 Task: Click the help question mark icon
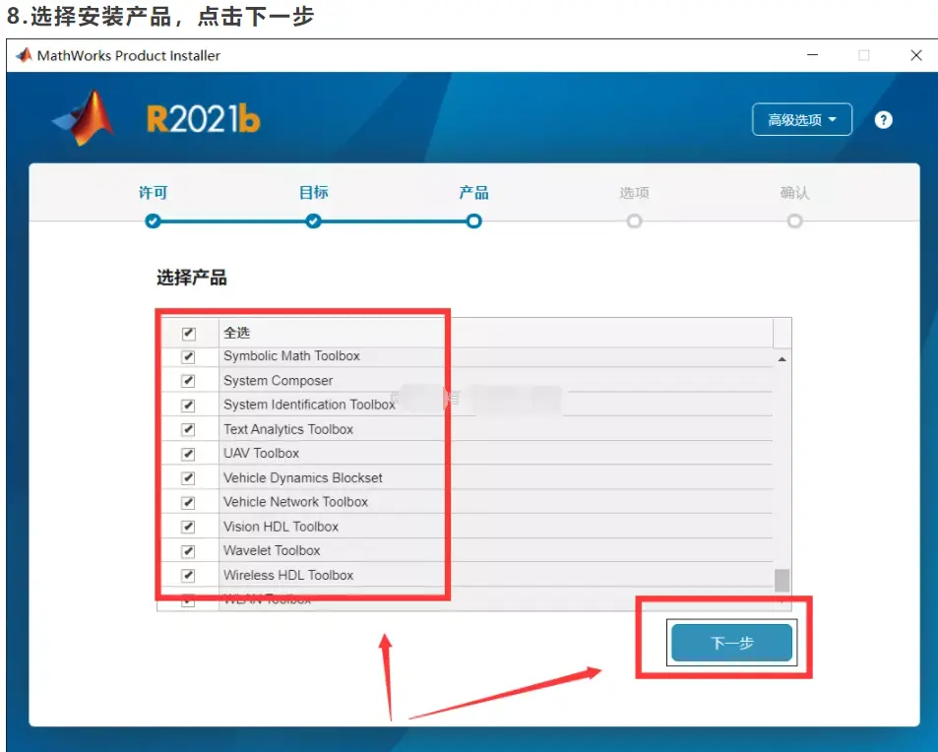tap(883, 120)
